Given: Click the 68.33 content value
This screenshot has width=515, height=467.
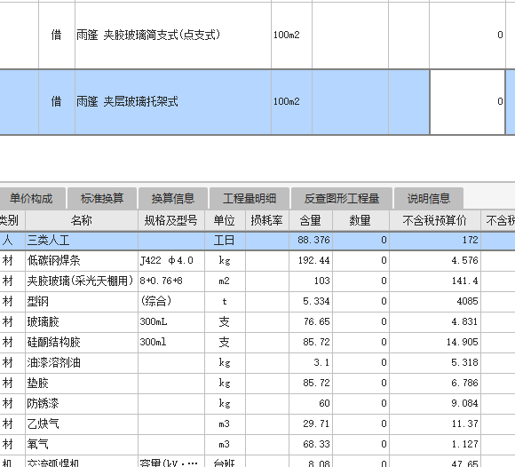Looking at the screenshot, I should (316, 444).
